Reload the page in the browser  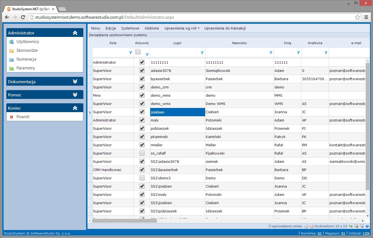point(23,17)
